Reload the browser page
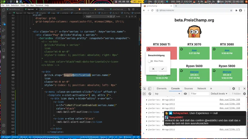Screen dimensions: 248x139 tap(152, 10)
